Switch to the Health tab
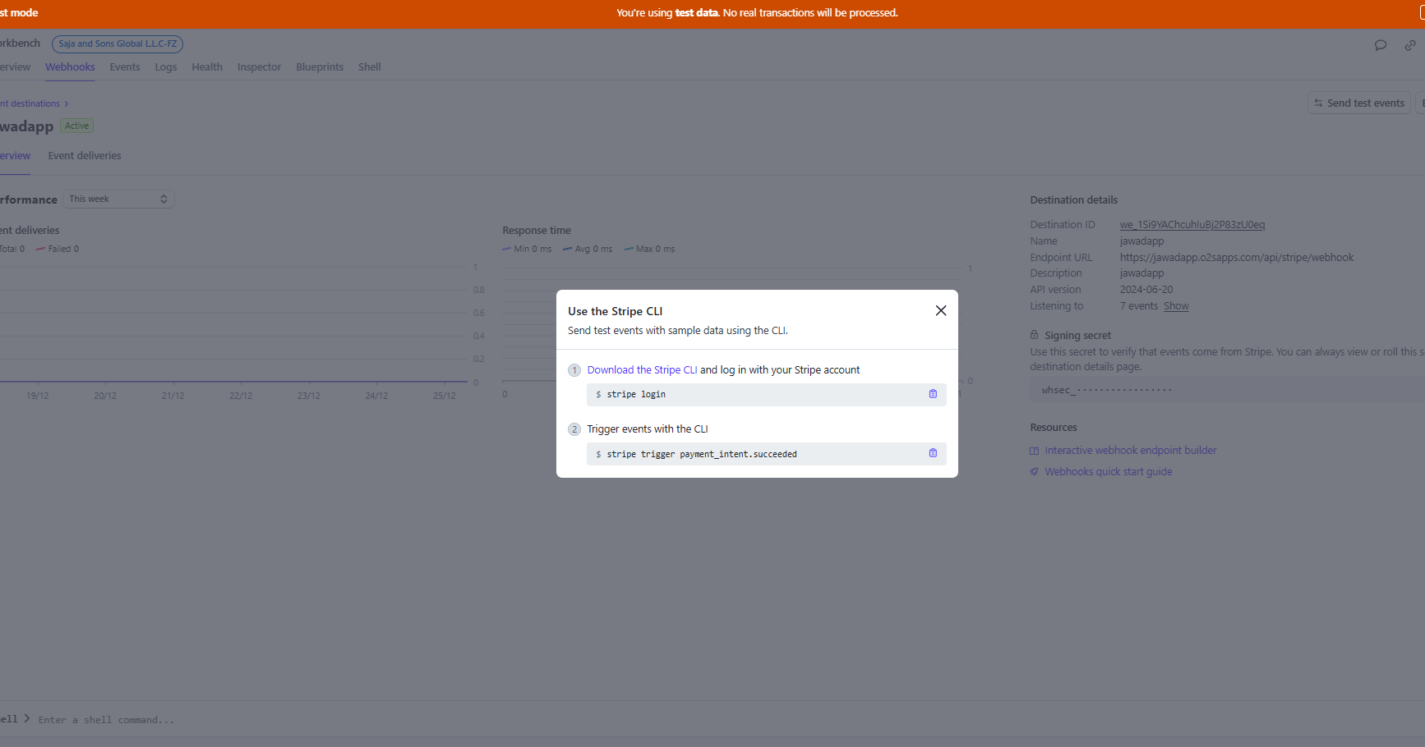Viewport: 1425px width, 747px height. point(207,67)
